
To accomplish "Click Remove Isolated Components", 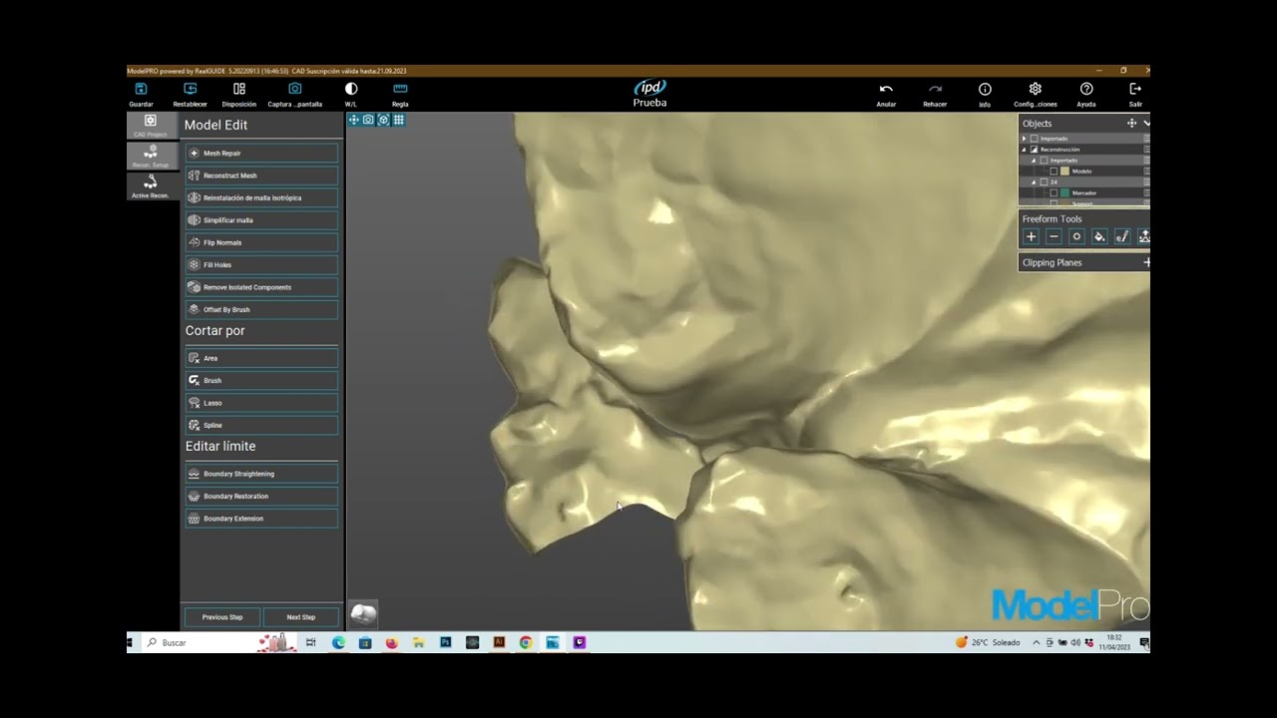I will [261, 287].
